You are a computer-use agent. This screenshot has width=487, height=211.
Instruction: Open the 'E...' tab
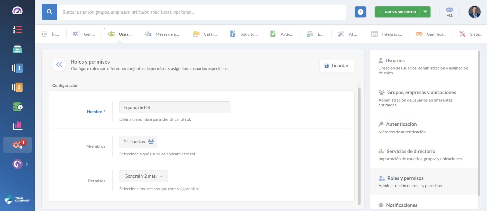[x=315, y=34]
